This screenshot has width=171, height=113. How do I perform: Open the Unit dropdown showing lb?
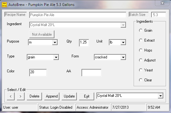(x=123, y=42)
